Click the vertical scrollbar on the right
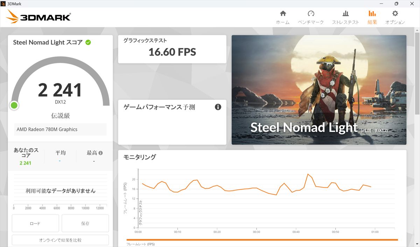The height and width of the screenshot is (247, 420). (417, 74)
